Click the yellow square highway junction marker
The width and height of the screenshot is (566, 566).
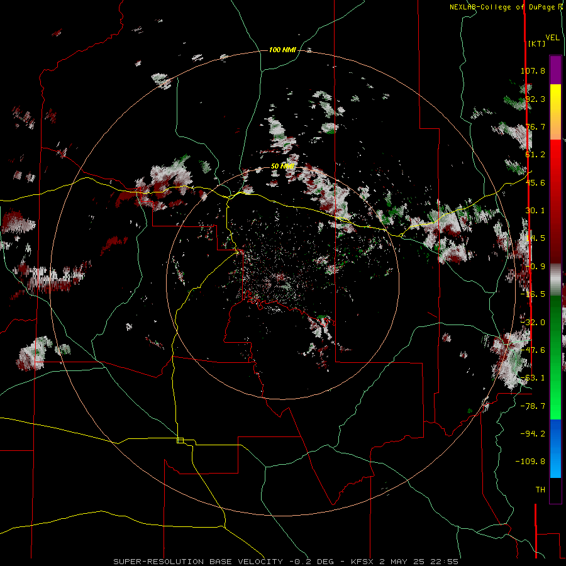click(x=180, y=440)
